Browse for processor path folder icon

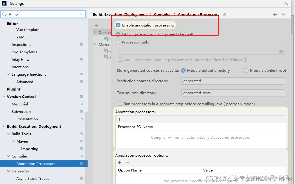pyautogui.click(x=281, y=51)
